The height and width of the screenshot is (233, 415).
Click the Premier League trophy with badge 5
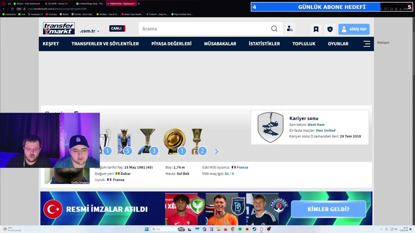124,141
